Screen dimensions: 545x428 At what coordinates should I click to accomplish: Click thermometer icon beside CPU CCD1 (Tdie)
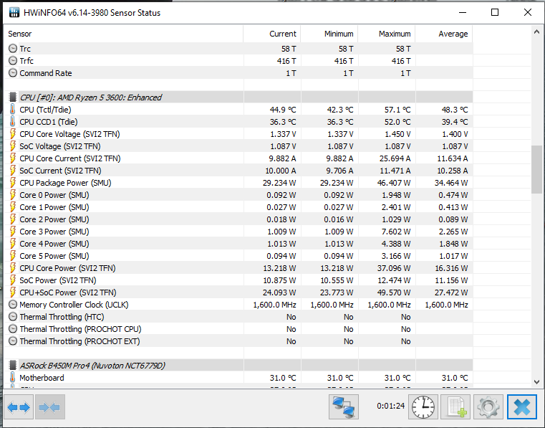pos(12,122)
